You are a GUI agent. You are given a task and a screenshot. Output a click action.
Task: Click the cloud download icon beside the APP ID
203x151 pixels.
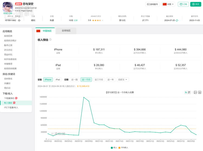click(x=19, y=20)
